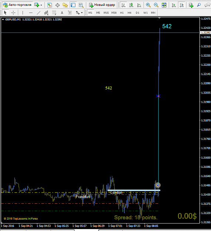Click the London session label
This screenshot has height=231, width=211.
point(116,193)
